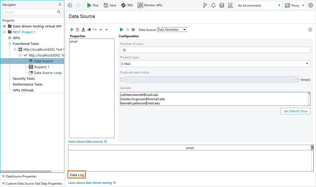Toggle the Proxy on or off

coord(294,5)
